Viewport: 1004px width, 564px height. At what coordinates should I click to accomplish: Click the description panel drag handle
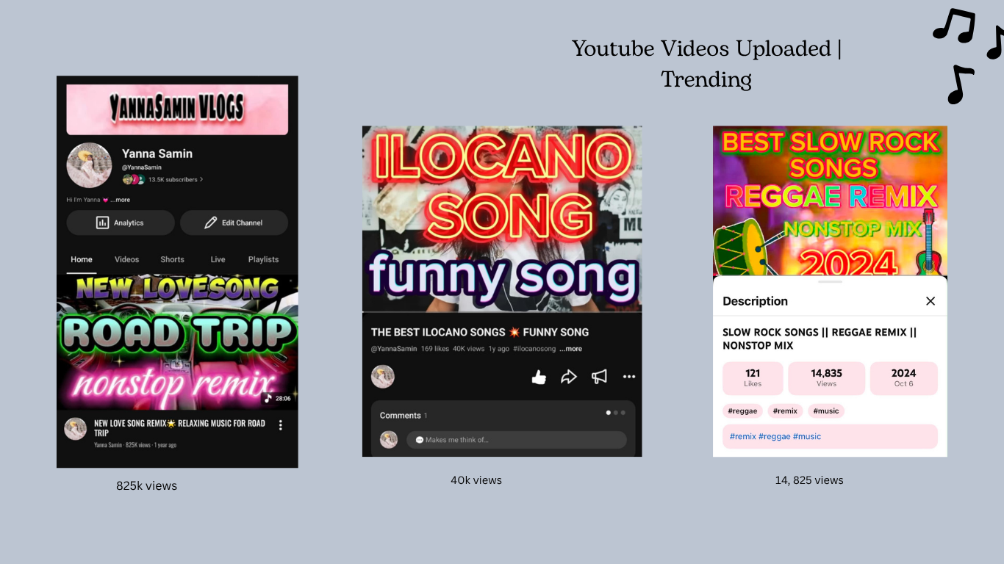[x=830, y=281]
